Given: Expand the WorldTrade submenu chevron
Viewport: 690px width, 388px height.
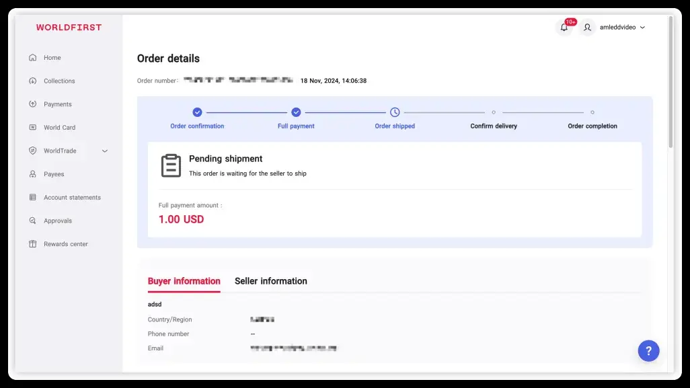Looking at the screenshot, I should click(x=105, y=151).
